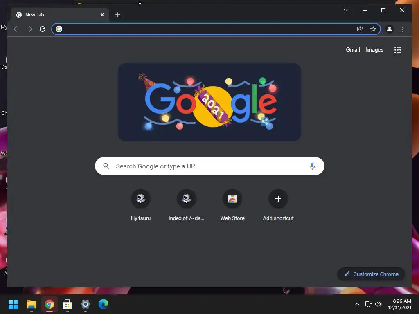Open the Chrome three-dot menu

point(403,29)
